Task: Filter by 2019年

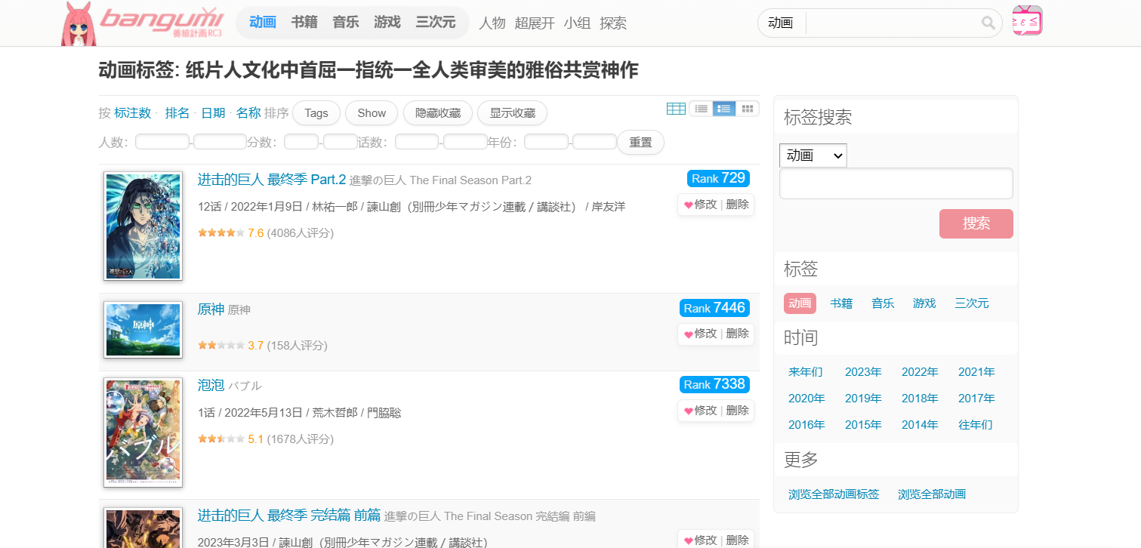Action: [863, 399]
